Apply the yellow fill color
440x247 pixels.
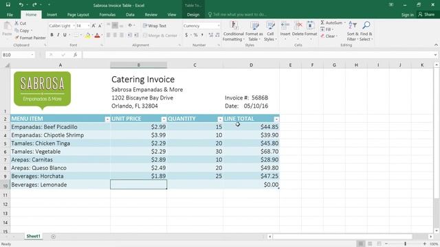(87, 35)
